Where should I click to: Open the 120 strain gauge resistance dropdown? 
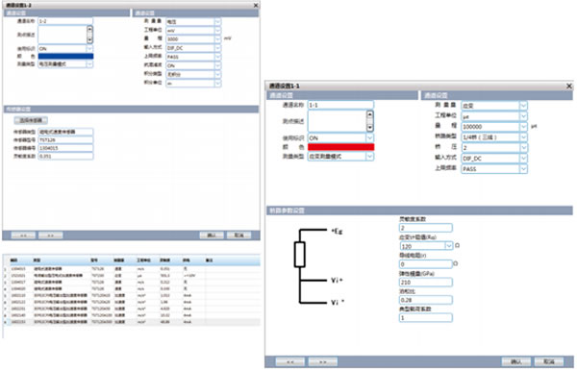pos(448,246)
